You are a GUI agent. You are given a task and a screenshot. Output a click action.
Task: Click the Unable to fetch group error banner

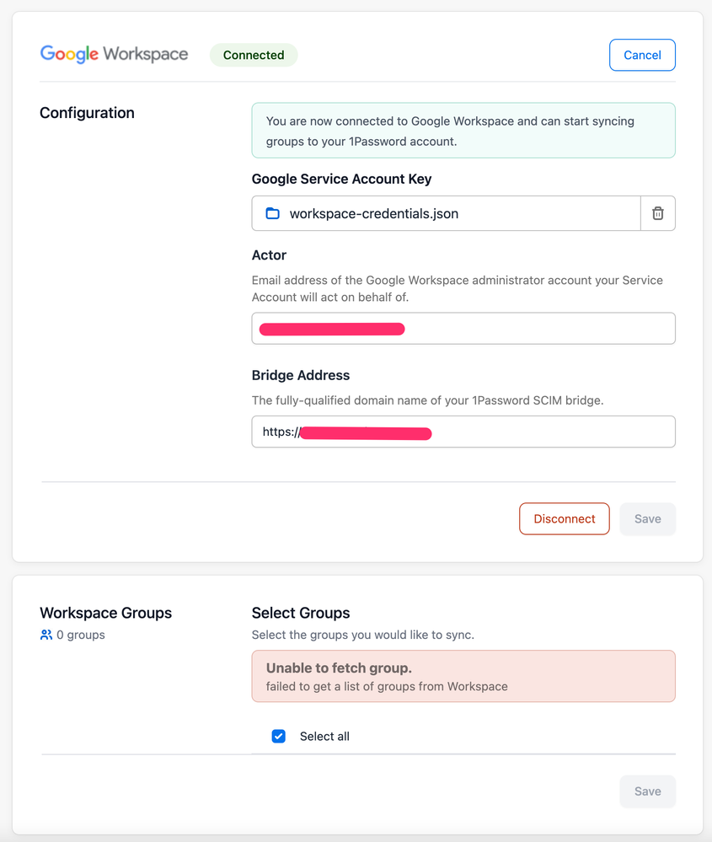point(463,676)
